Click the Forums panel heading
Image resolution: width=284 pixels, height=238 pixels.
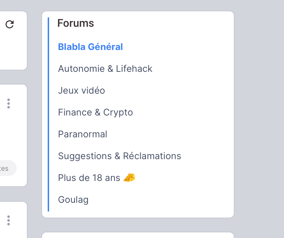(76, 23)
